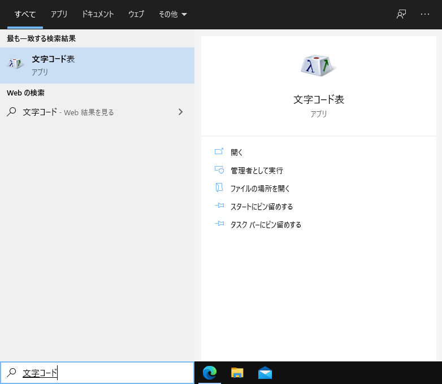Choose ファイルの場所を開く
The image size is (442, 384).
point(260,189)
